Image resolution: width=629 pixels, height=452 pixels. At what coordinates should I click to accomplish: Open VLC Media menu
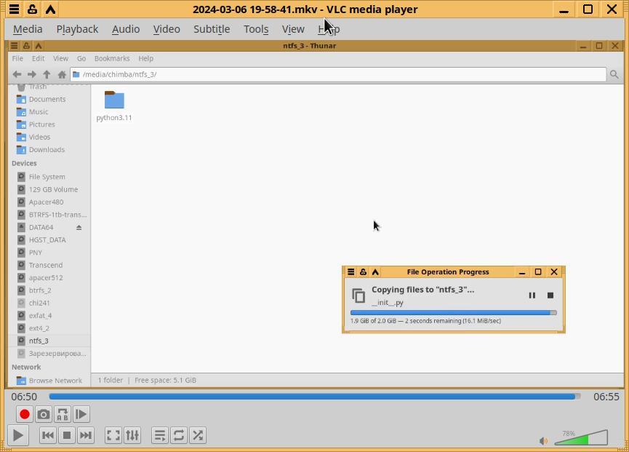pyautogui.click(x=28, y=29)
